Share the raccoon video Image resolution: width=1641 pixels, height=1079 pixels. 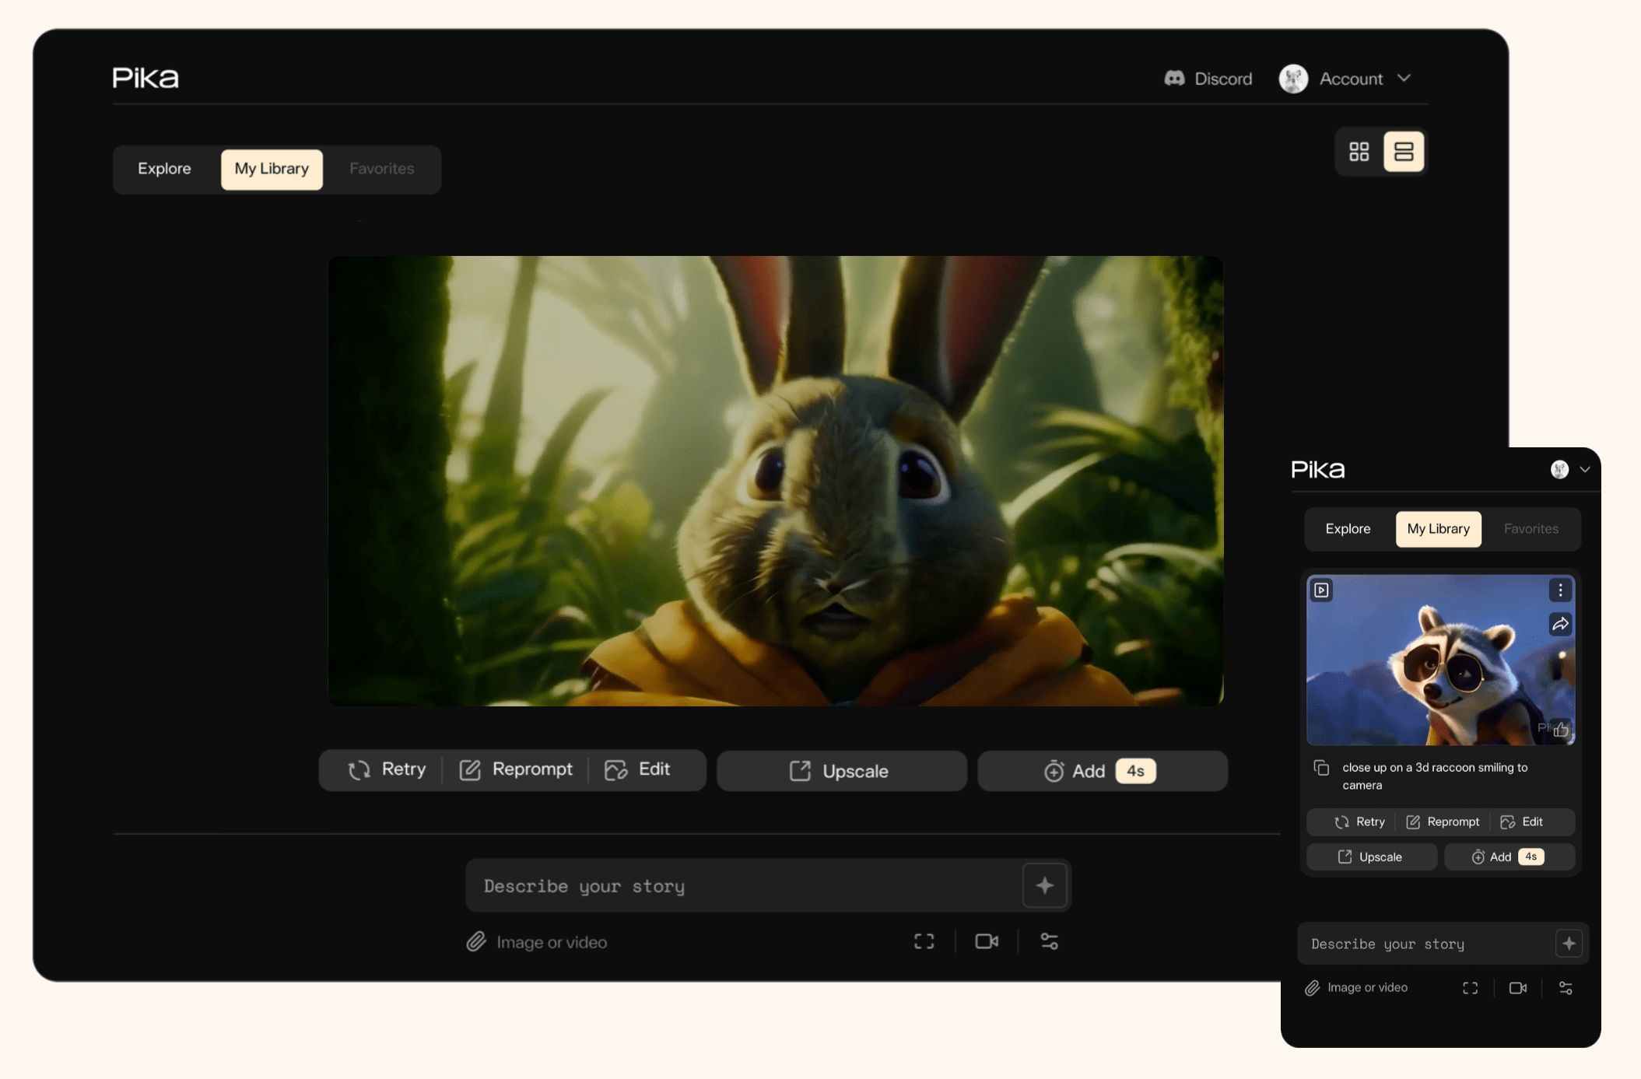[x=1560, y=624]
